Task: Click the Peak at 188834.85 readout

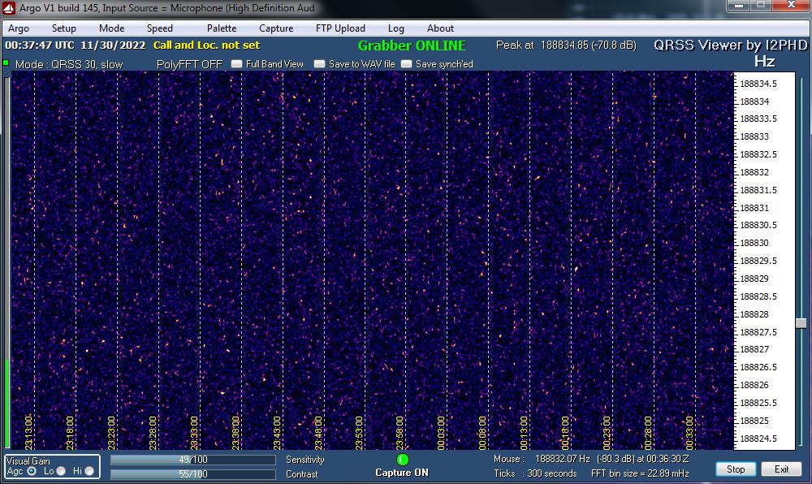Action: click(x=566, y=45)
